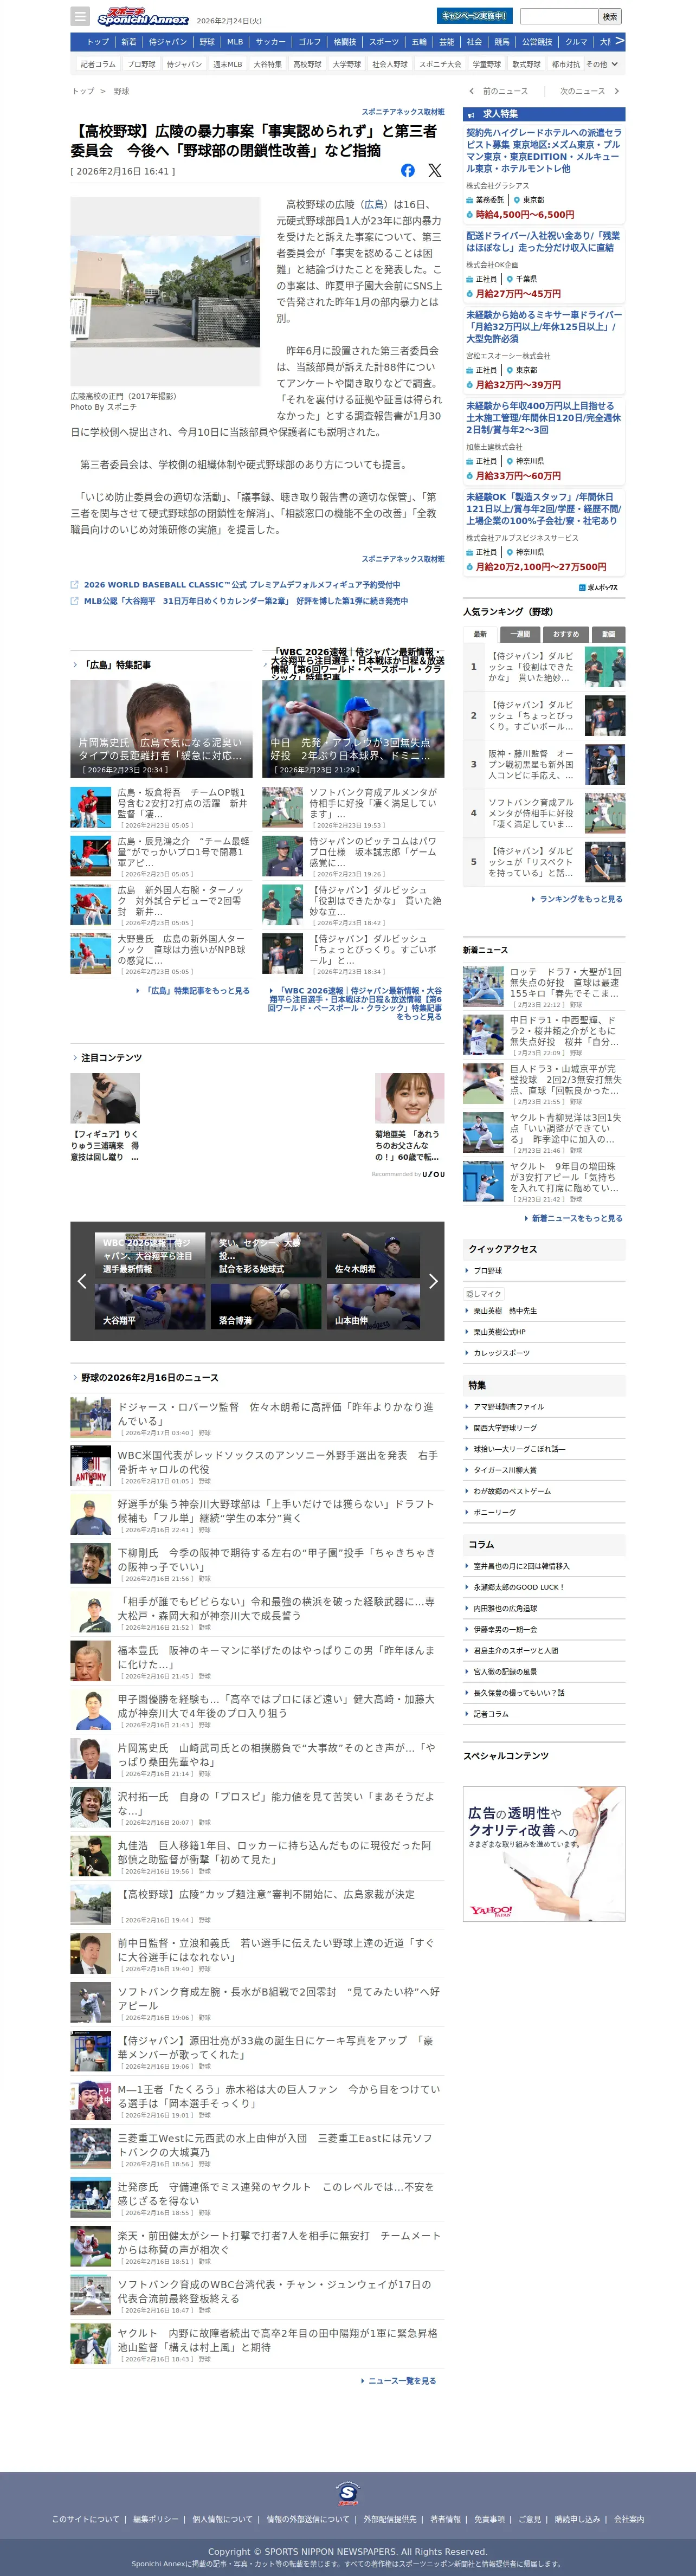Viewport: 696px width, 2576px height.
Task: Open the MLB navigation tab
Action: coord(235,42)
